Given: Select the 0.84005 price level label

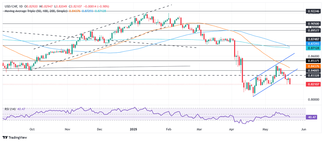Looking at the screenshot, I should coord(313,71).
